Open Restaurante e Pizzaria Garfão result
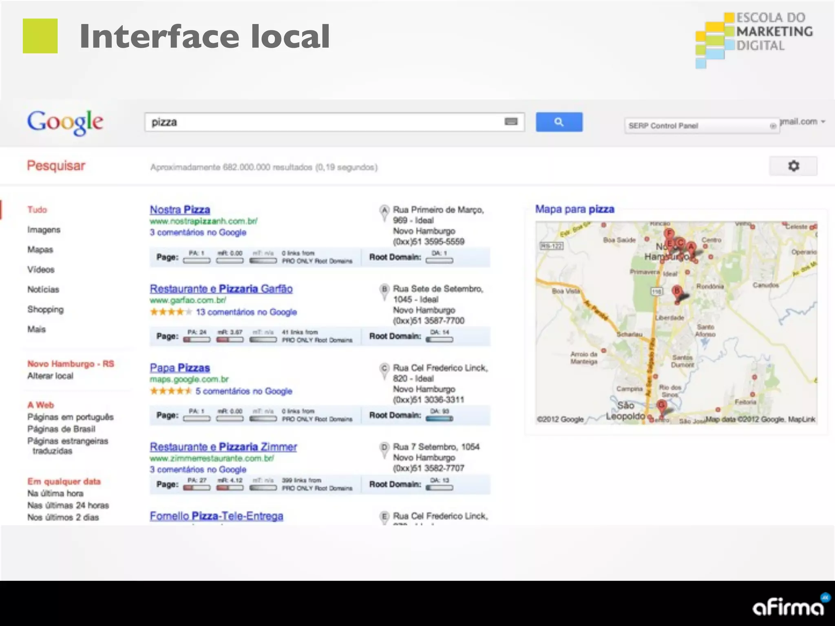This screenshot has height=626, width=835. click(x=221, y=289)
